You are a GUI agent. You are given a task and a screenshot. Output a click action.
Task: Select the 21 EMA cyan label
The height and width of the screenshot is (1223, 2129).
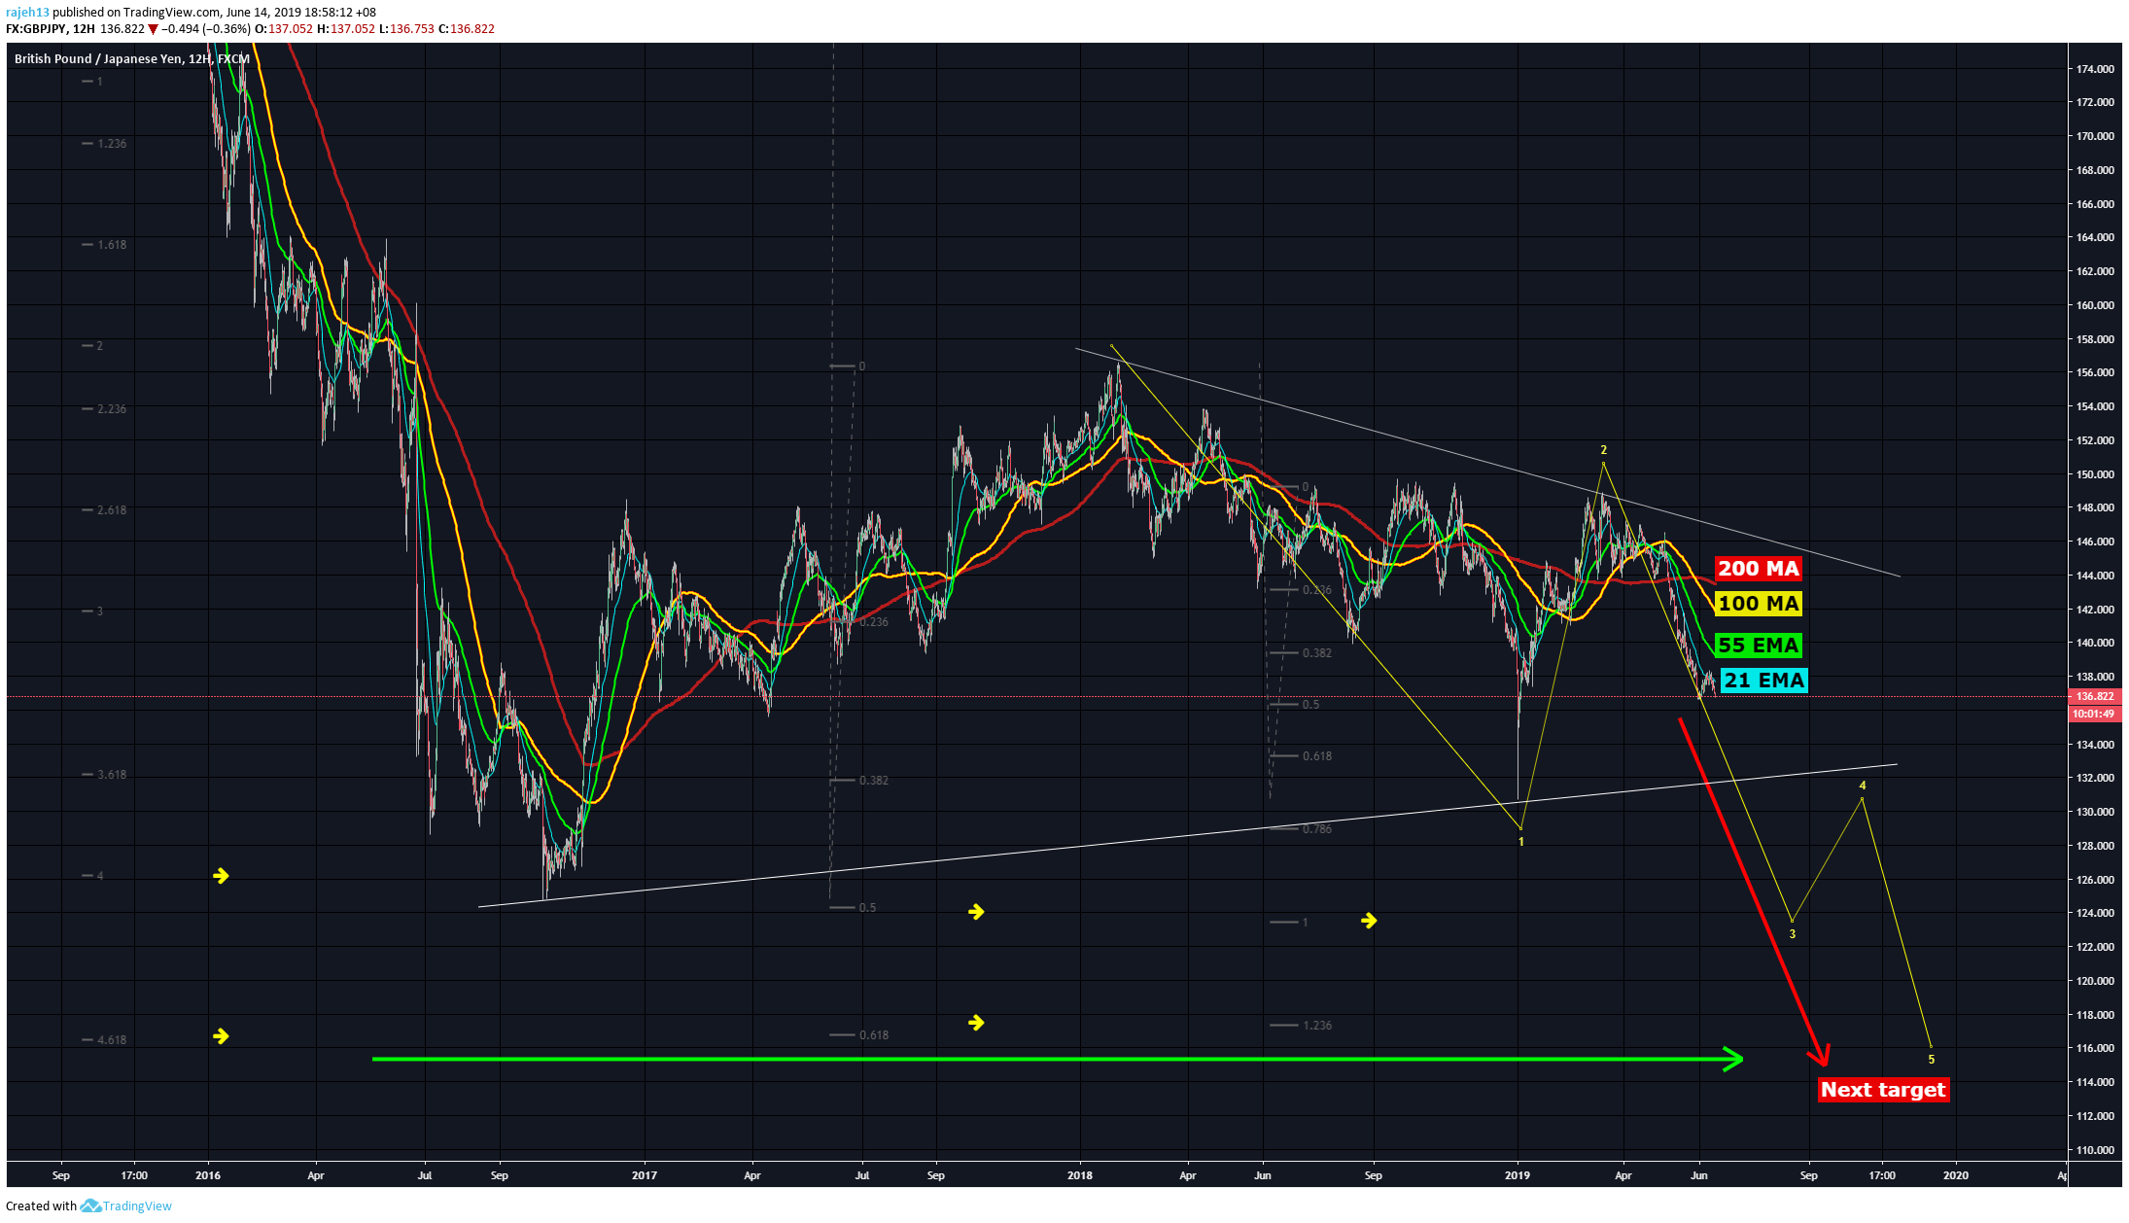click(x=1763, y=681)
